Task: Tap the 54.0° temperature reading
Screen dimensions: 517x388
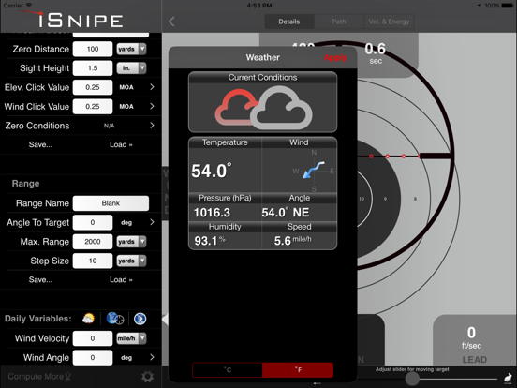Action: click(x=212, y=171)
